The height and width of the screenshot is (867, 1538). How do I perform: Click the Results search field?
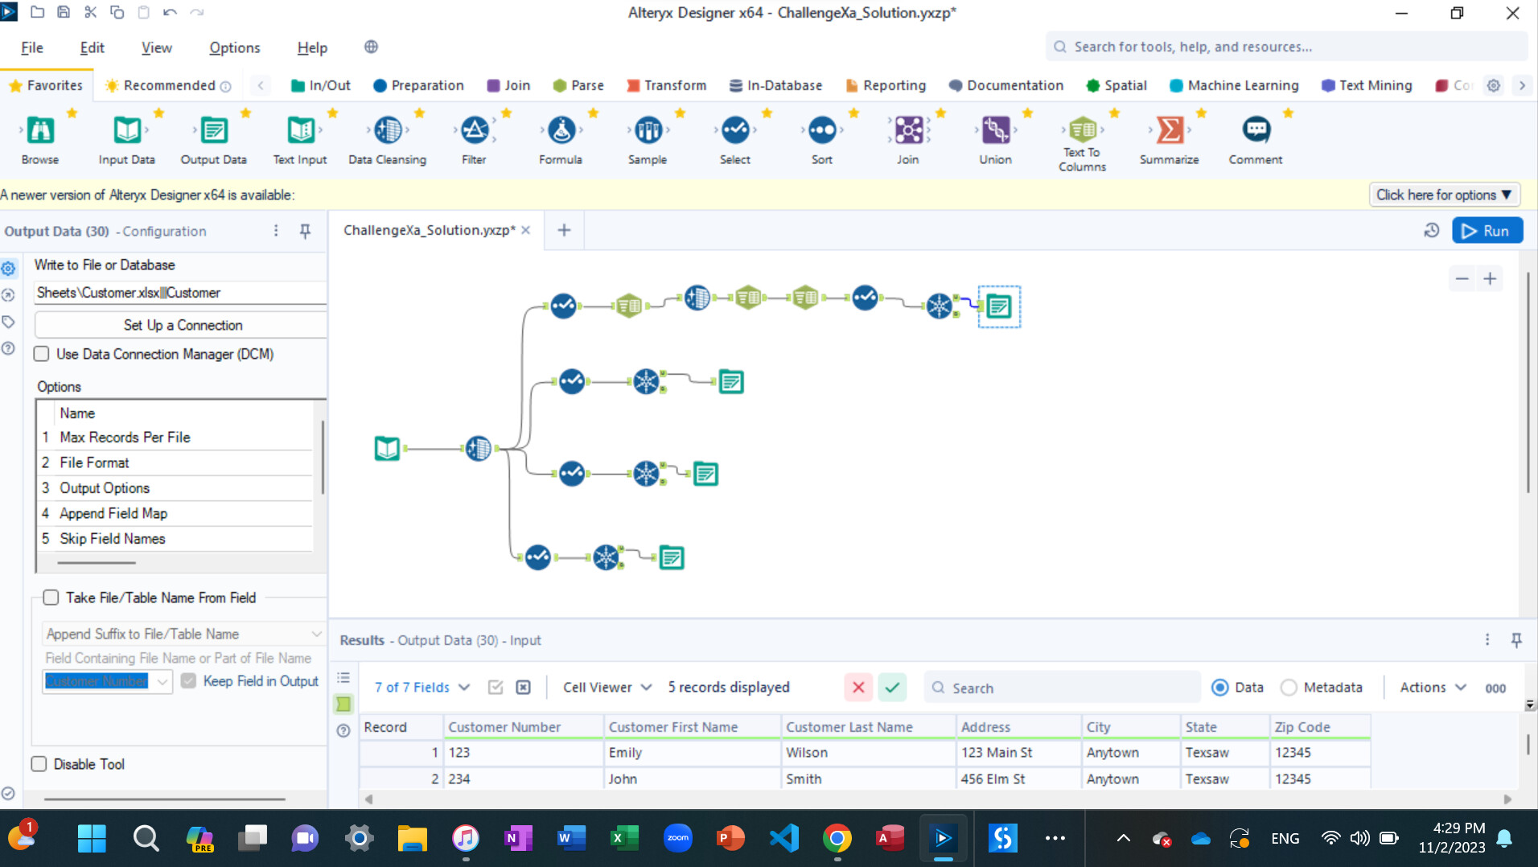[x=1062, y=688]
